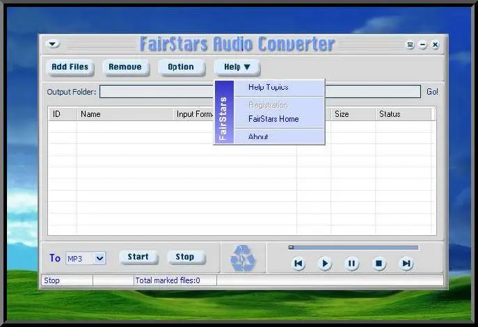Image resolution: width=478 pixels, height=327 pixels.
Task: Click the Remove button
Action: coord(125,67)
